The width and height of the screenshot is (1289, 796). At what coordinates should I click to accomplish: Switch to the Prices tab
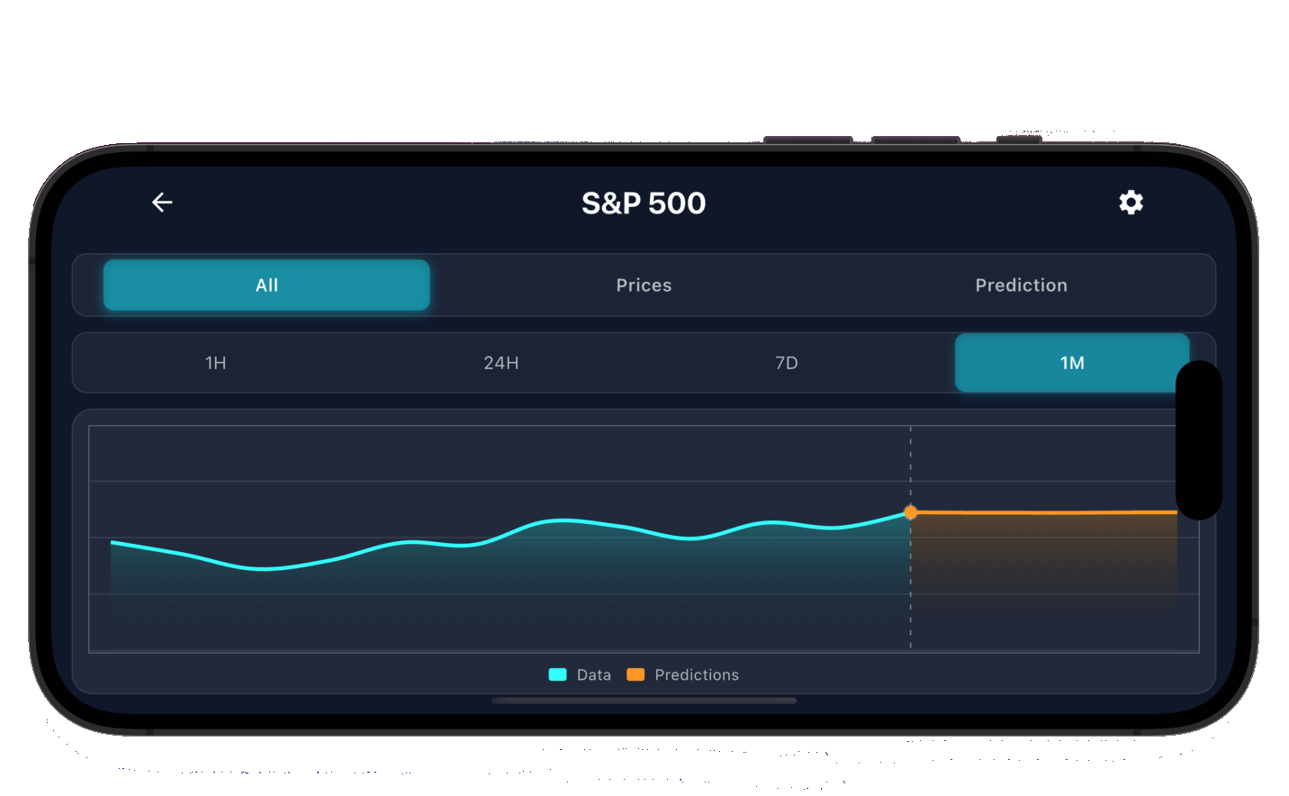coord(644,285)
